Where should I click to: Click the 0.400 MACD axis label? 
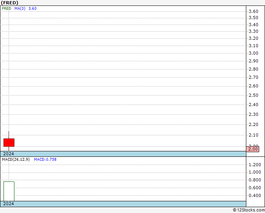pyautogui.click(x=255, y=195)
